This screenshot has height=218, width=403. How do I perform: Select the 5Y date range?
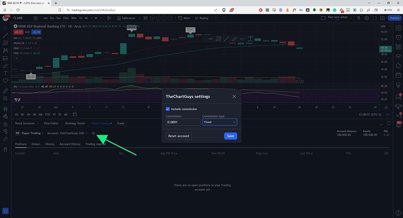coord(60,114)
